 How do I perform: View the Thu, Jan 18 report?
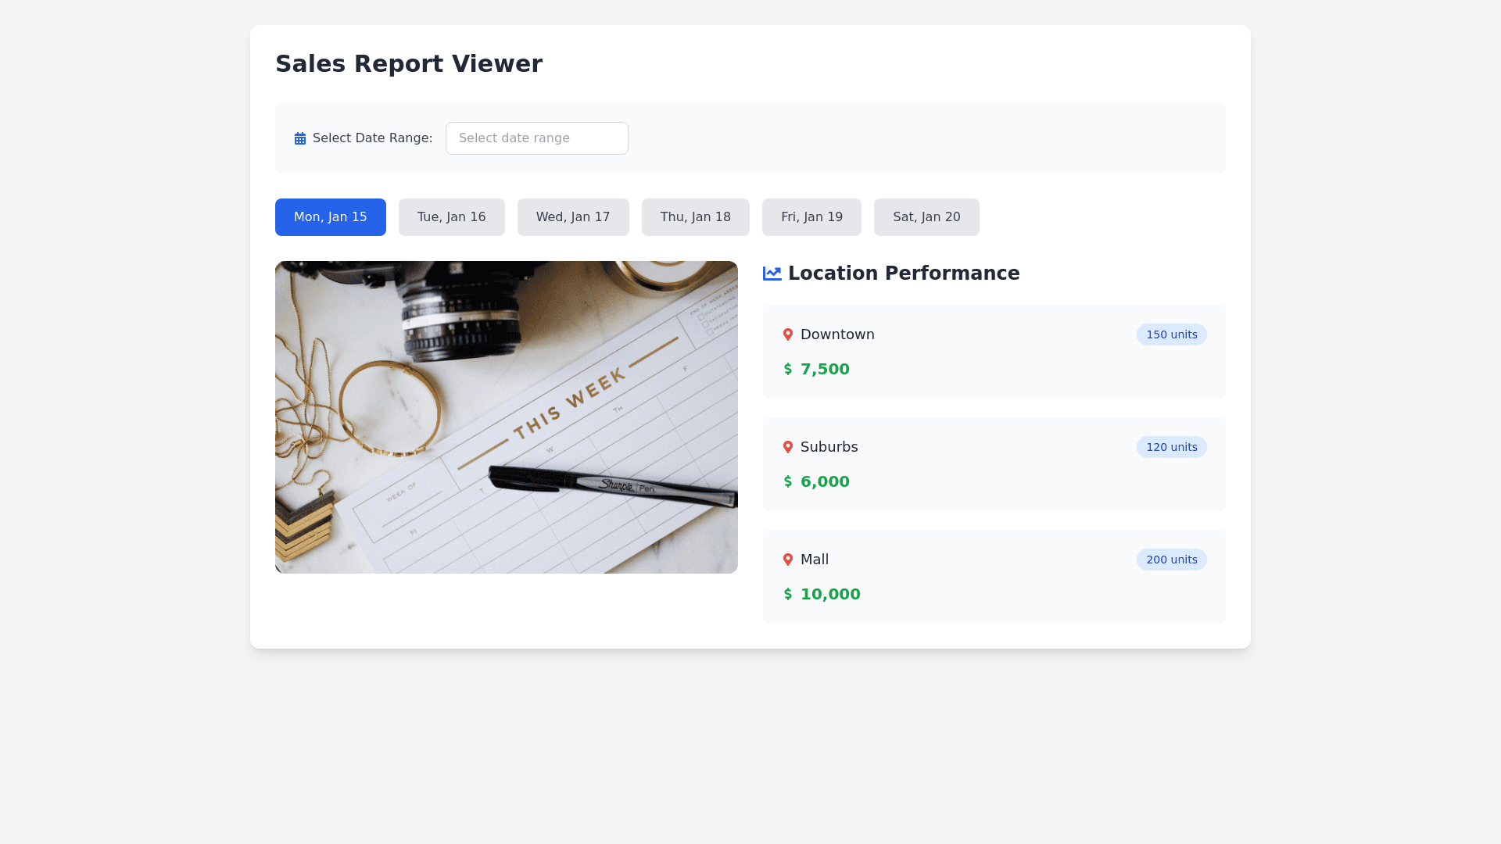tap(695, 217)
